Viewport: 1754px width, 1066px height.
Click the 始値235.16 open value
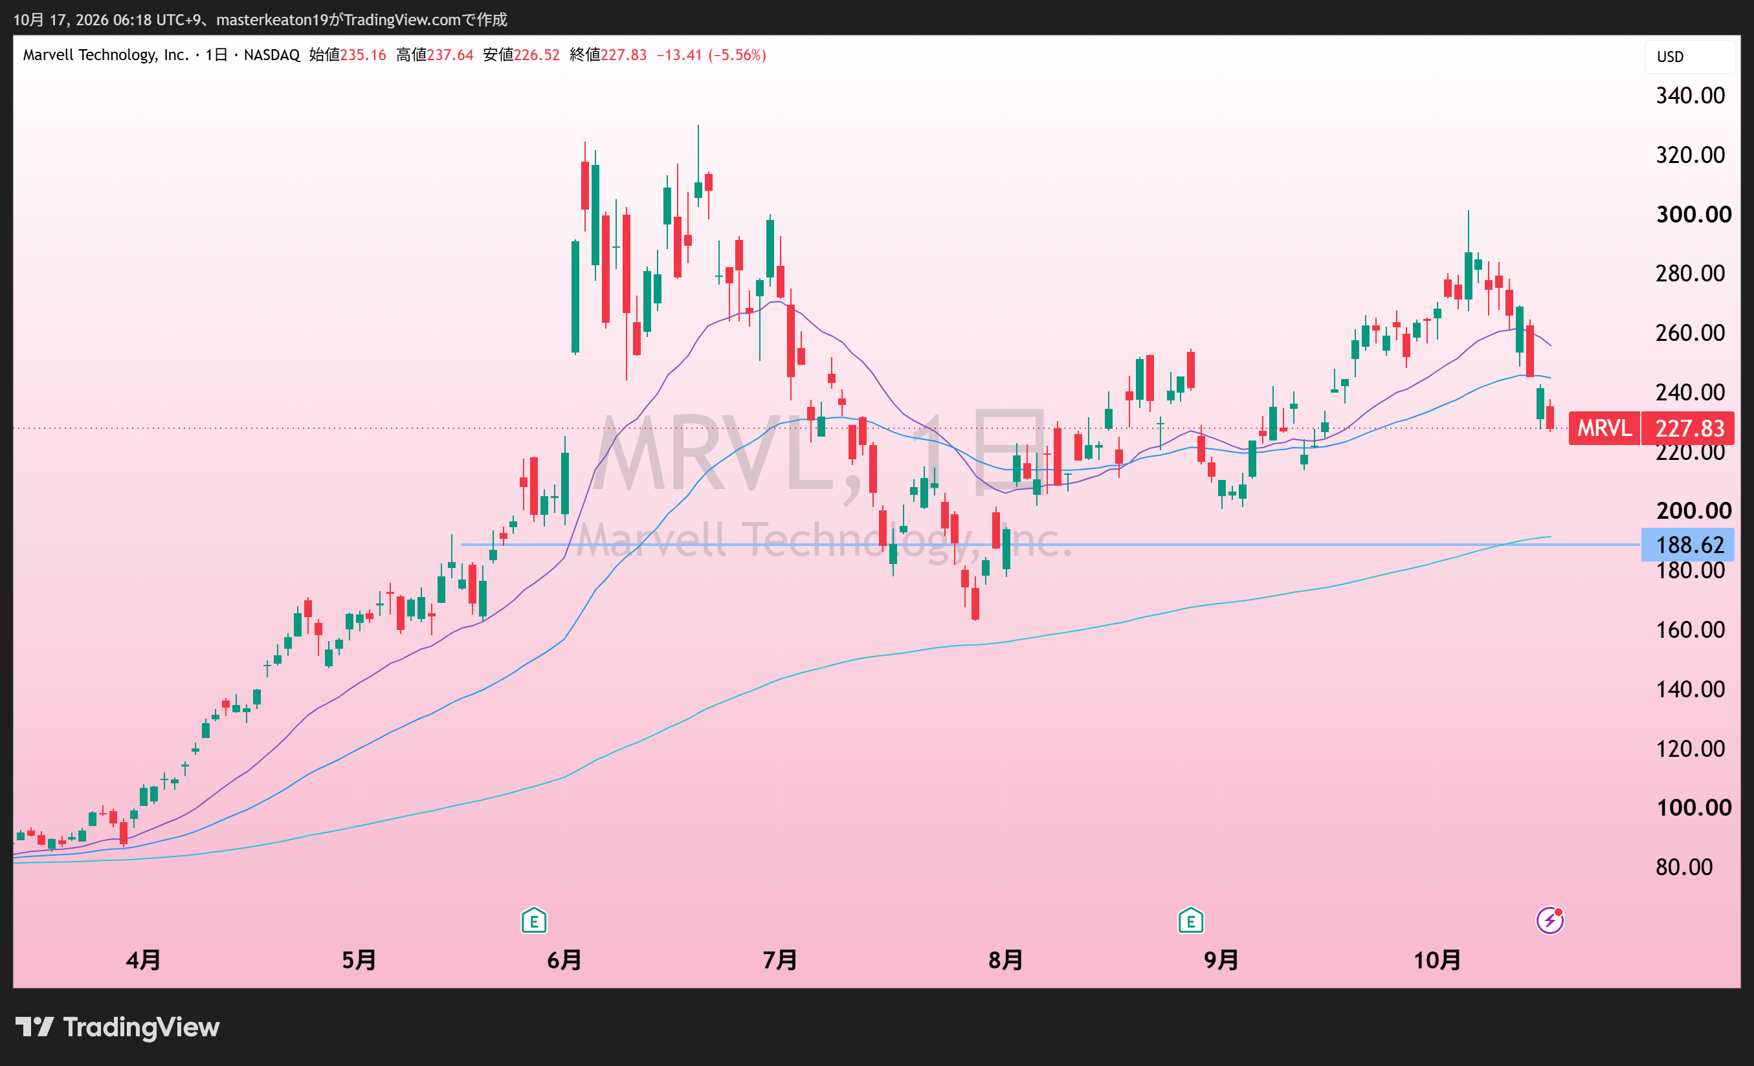point(348,55)
